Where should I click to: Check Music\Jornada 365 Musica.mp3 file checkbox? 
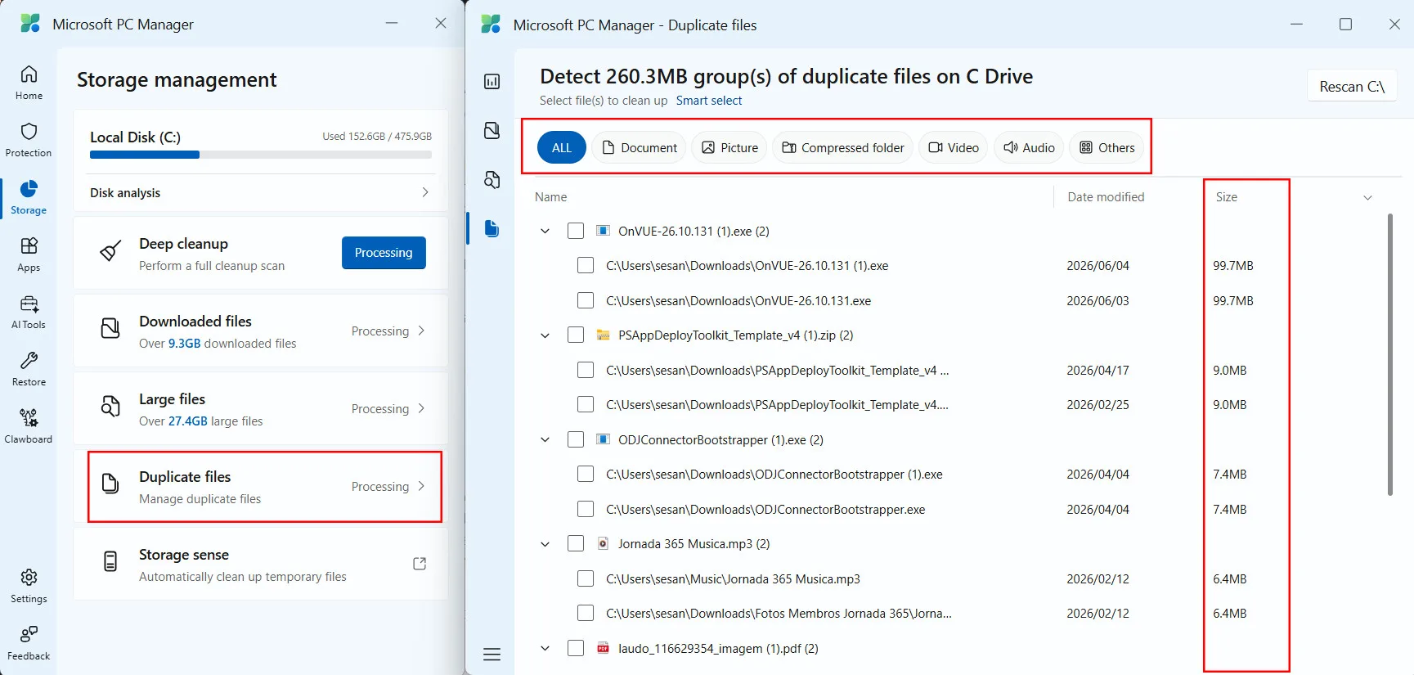[x=586, y=578]
